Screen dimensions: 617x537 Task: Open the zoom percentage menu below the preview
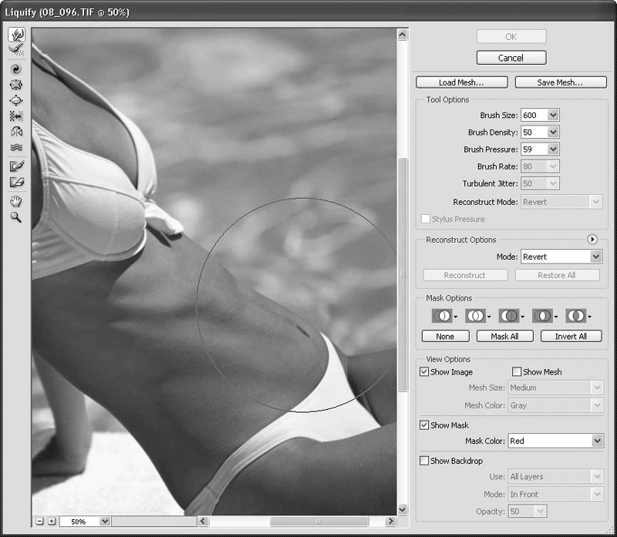(x=105, y=522)
